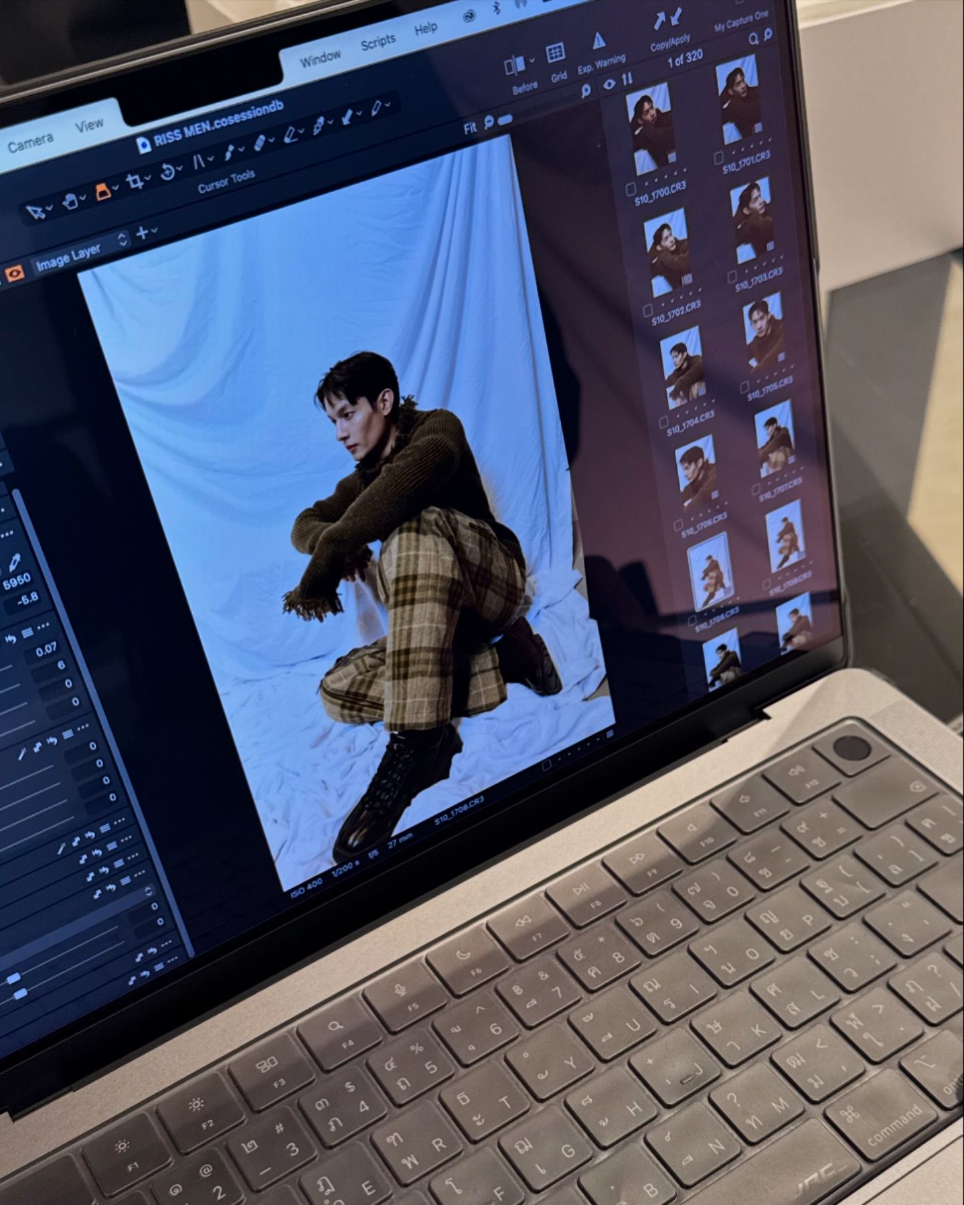This screenshot has width=964, height=1205.
Task: Click the Fit zoom button
Action: click(470, 127)
